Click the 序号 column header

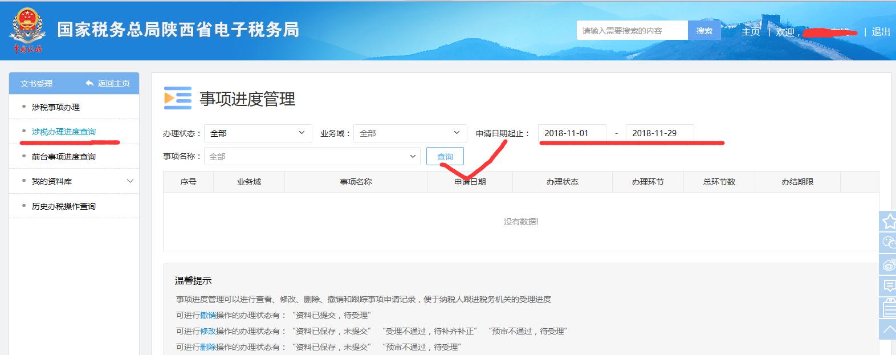click(188, 182)
